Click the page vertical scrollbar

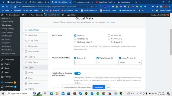[171, 42]
